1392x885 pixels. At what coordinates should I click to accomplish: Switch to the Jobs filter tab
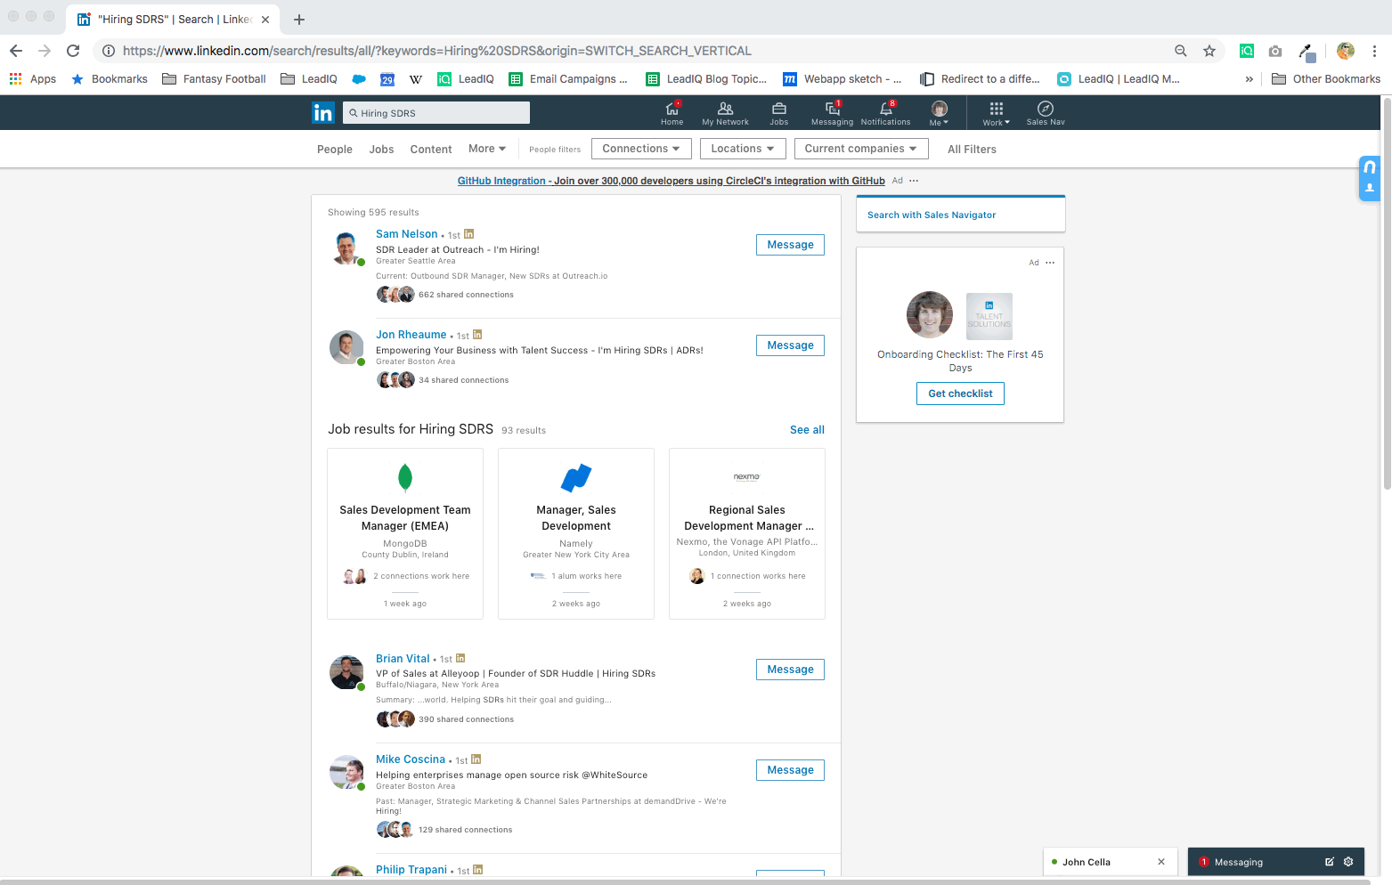tap(381, 150)
